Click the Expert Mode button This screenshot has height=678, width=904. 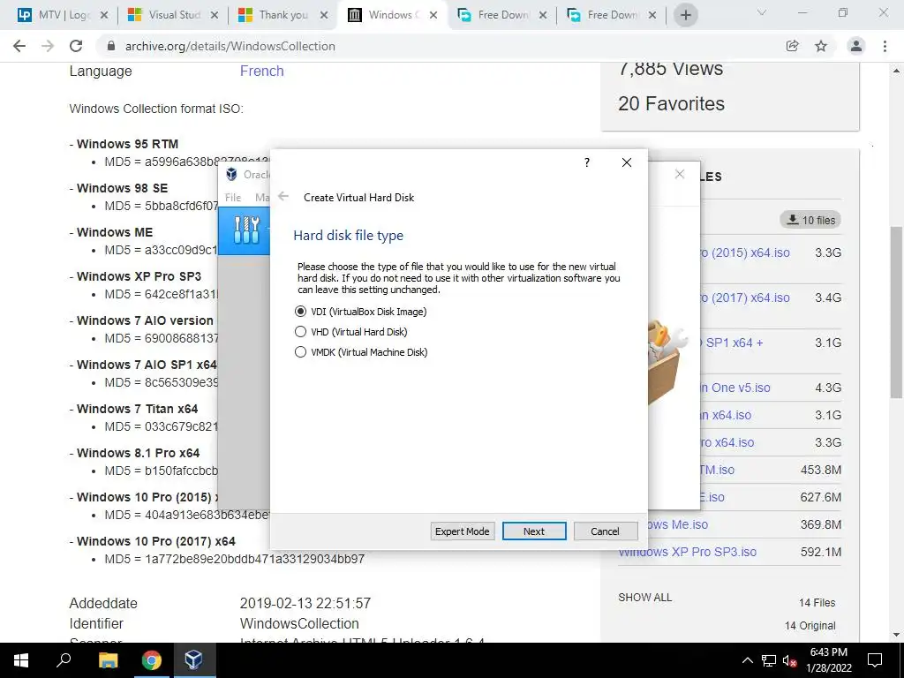(463, 531)
